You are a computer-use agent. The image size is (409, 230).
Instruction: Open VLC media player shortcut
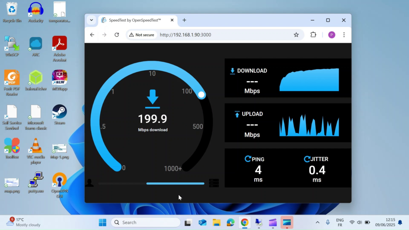coord(36,151)
